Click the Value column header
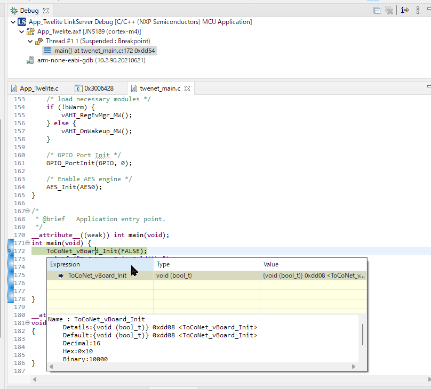Image resolution: width=431 pixels, height=389 pixels. (313, 264)
